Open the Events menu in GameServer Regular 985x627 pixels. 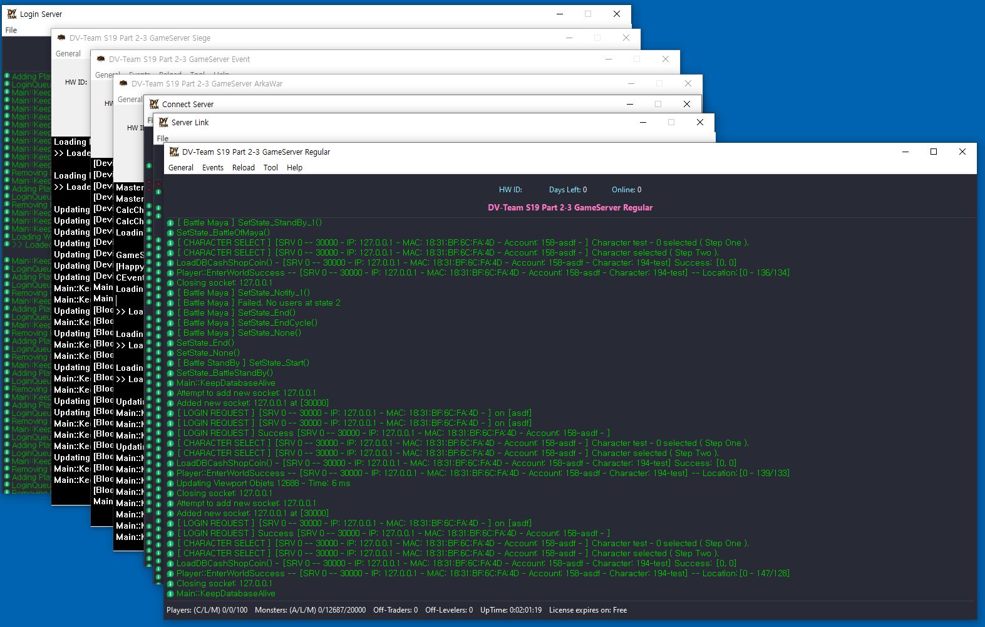pyautogui.click(x=212, y=168)
